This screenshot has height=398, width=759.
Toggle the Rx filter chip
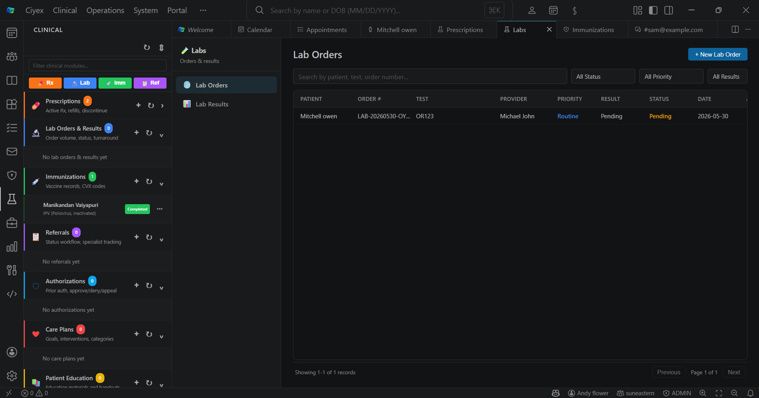point(45,83)
